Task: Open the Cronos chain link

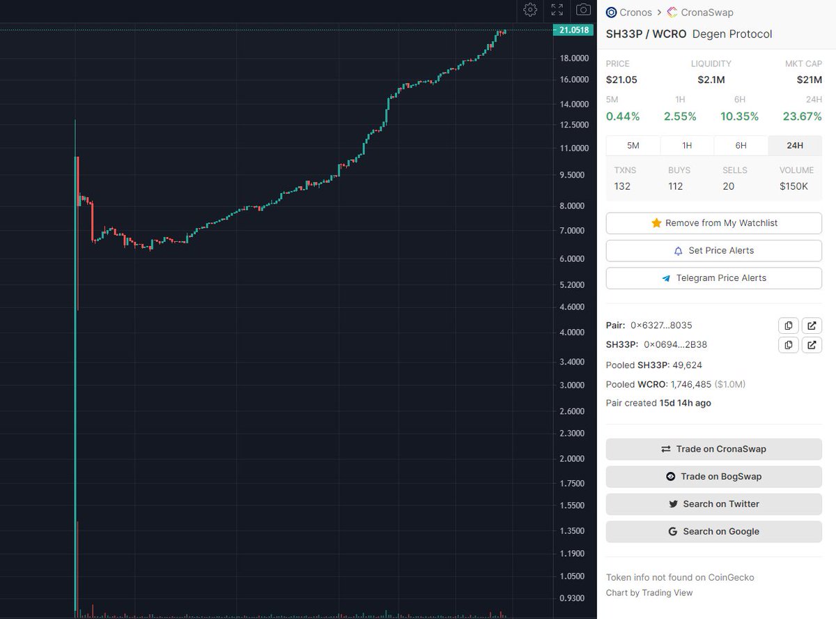Action: pos(635,12)
